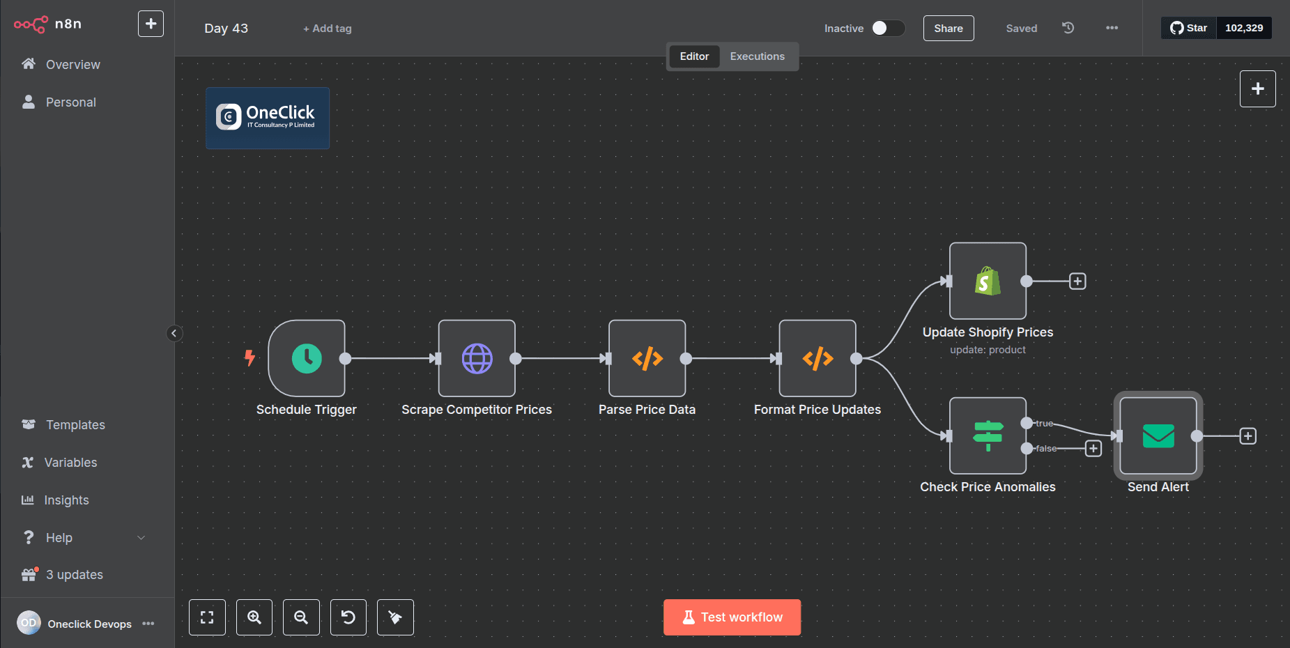Click Add tag

(327, 29)
